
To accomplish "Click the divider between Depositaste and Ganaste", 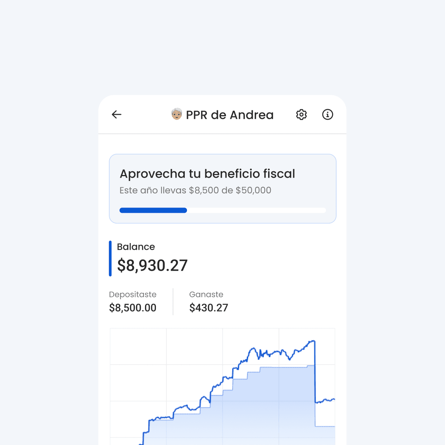I will click(x=173, y=301).
